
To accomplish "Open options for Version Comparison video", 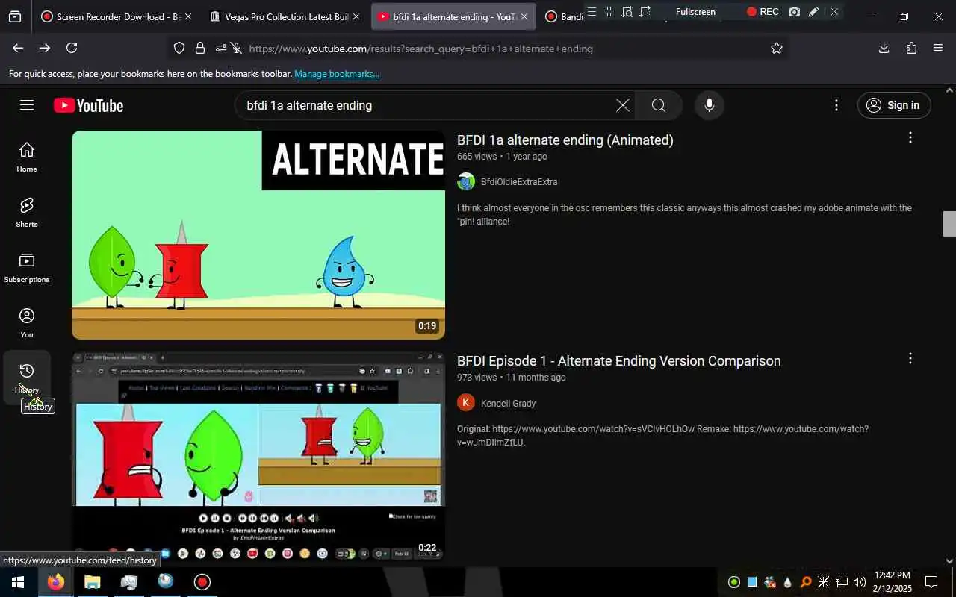I will coord(910,358).
